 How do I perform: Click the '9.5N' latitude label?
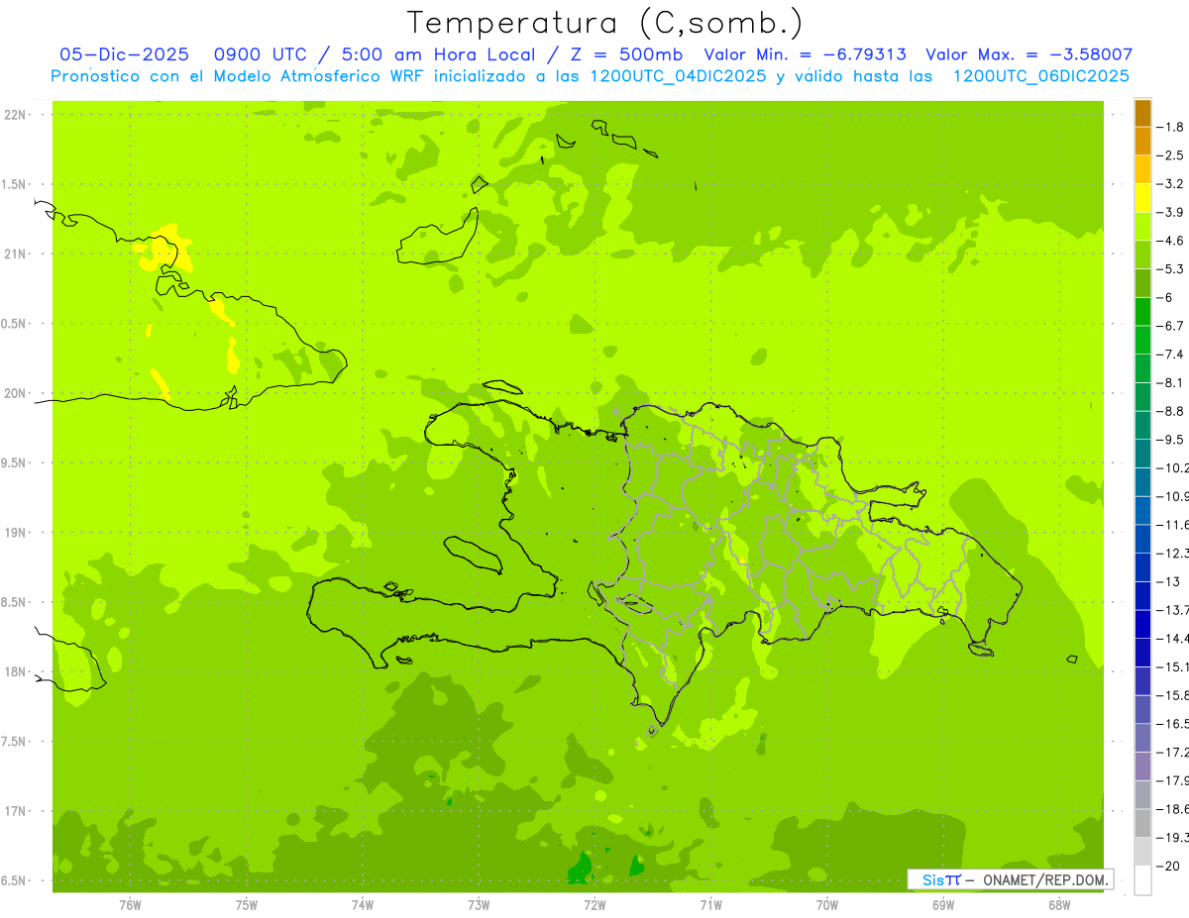coord(14,462)
